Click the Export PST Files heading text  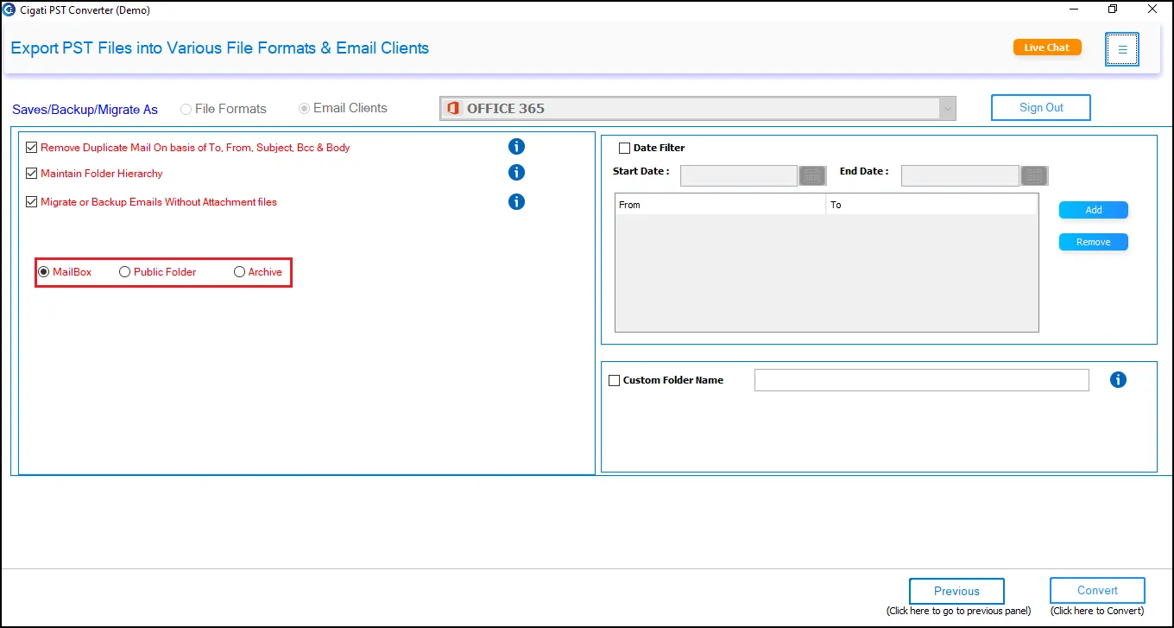point(219,48)
